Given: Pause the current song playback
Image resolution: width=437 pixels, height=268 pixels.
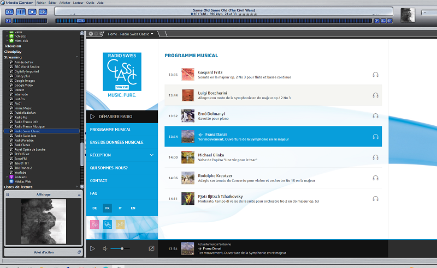Looking at the screenshot, I should click(x=21, y=11).
